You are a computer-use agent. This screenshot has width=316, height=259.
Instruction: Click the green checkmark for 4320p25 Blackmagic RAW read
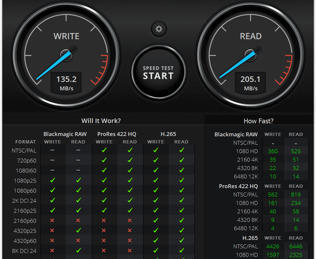tap(78, 231)
